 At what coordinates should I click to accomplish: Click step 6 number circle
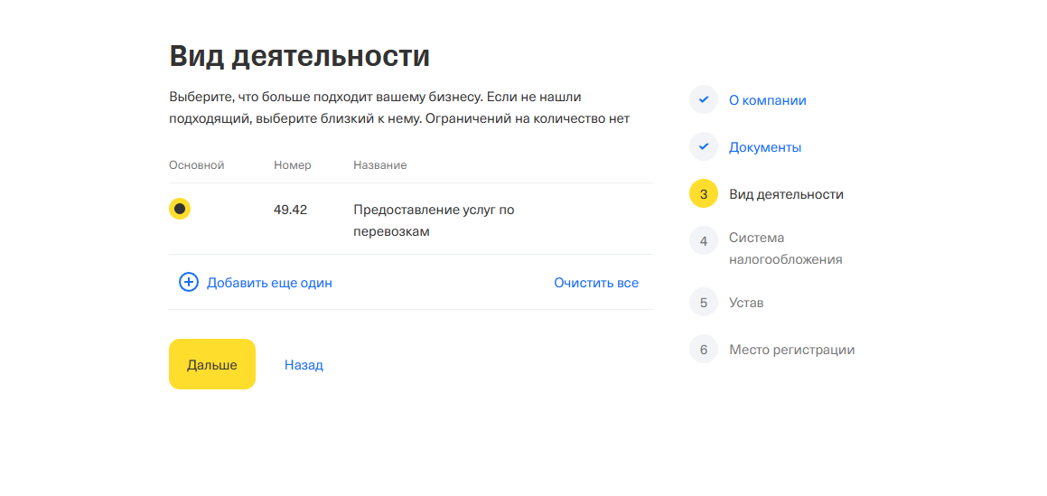tap(703, 349)
